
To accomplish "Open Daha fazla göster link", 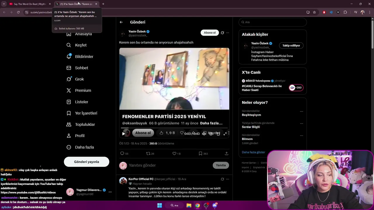I will 253,152.
